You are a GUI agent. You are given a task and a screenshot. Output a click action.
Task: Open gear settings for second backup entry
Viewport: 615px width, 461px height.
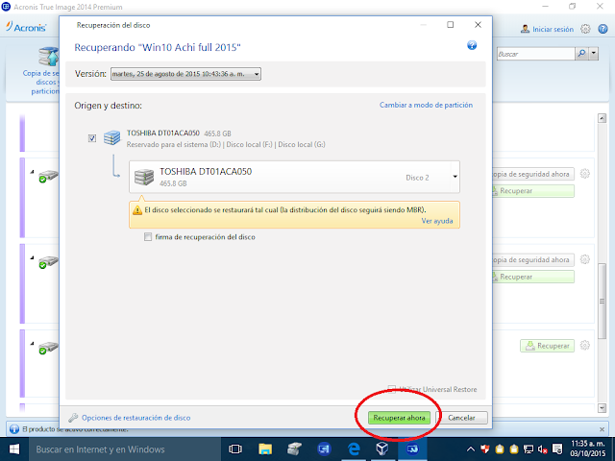(x=585, y=259)
